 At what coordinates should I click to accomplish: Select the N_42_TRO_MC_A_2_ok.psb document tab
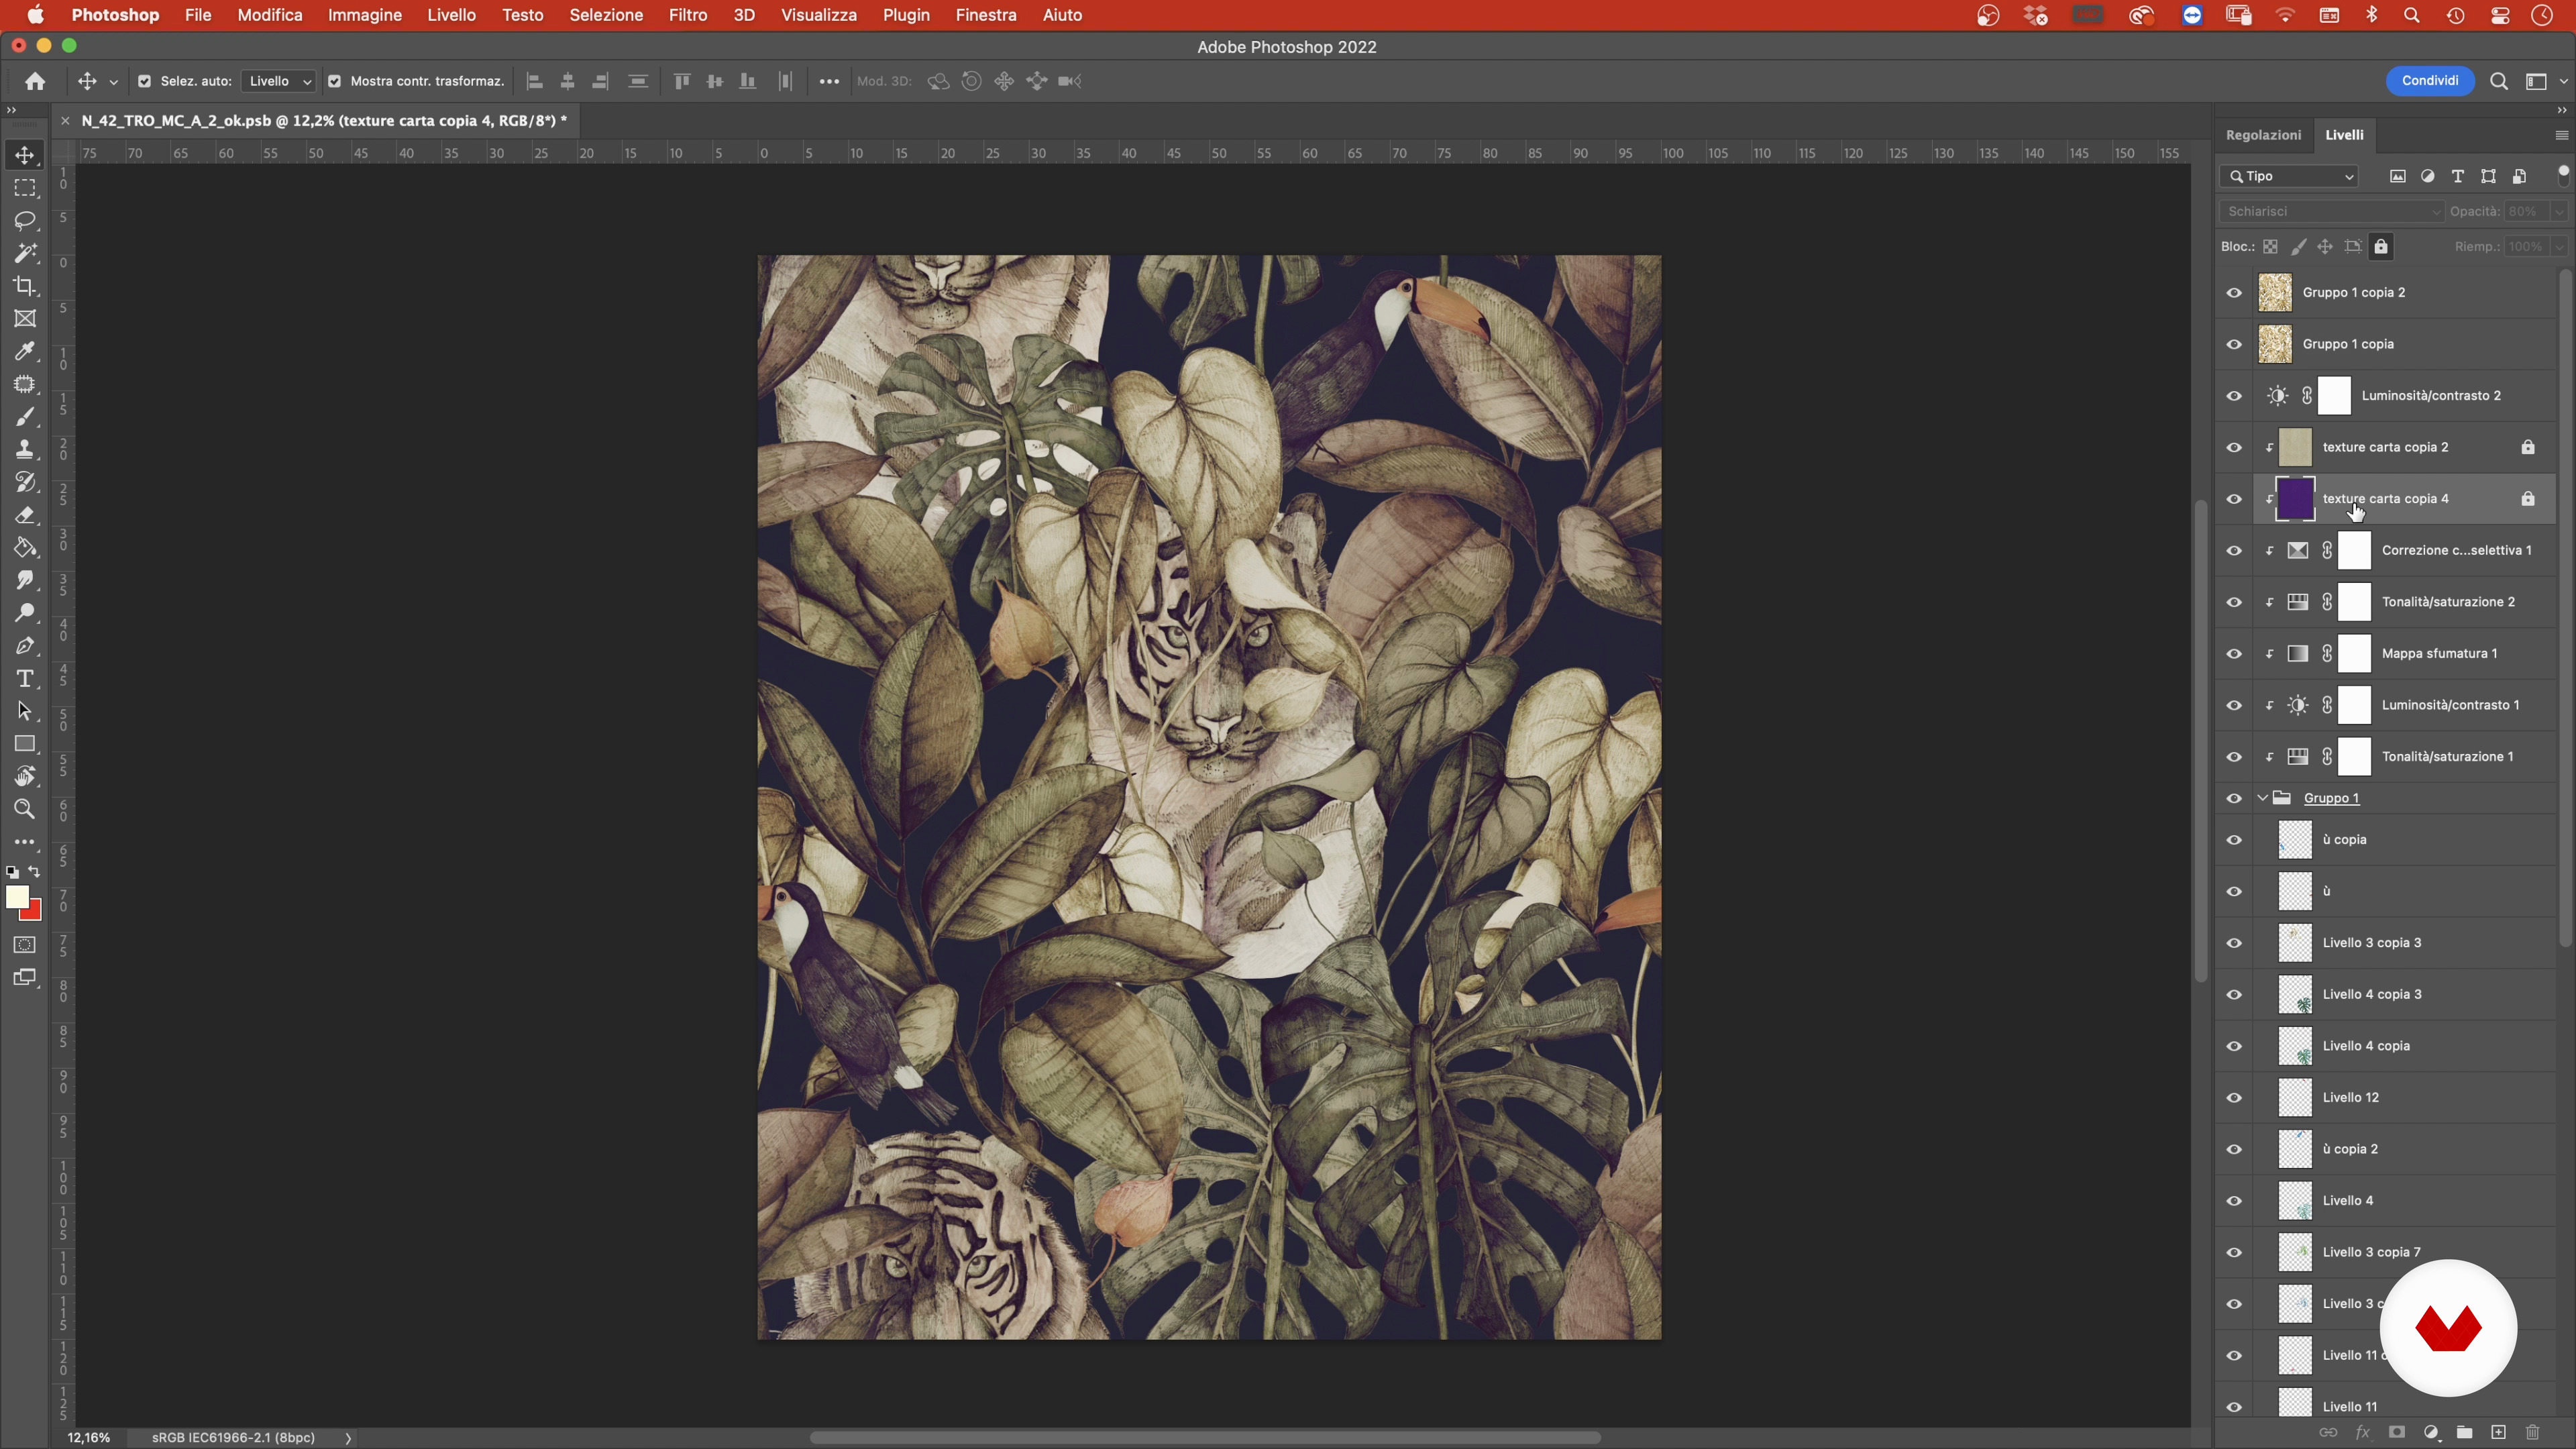[x=324, y=121]
